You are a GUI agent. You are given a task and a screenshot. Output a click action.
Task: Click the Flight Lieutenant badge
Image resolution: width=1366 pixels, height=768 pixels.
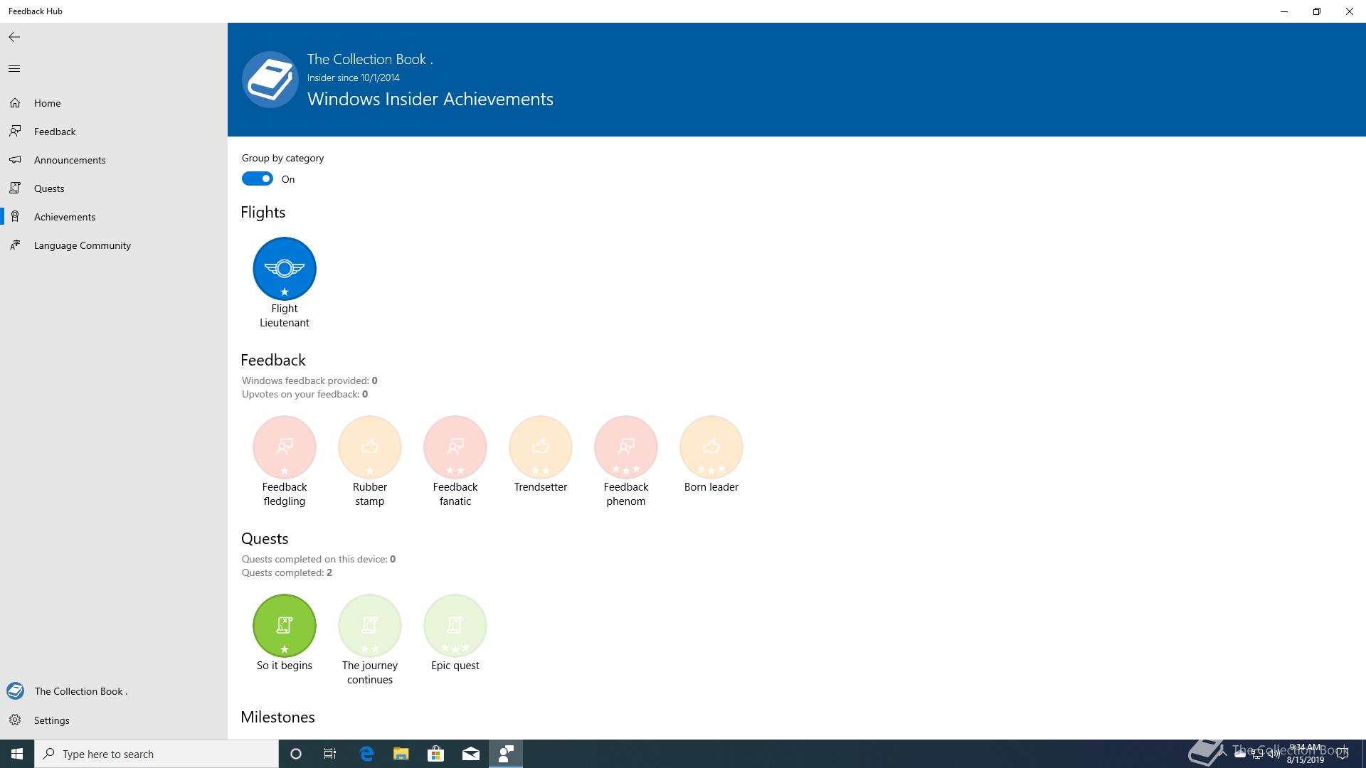pyautogui.click(x=285, y=269)
